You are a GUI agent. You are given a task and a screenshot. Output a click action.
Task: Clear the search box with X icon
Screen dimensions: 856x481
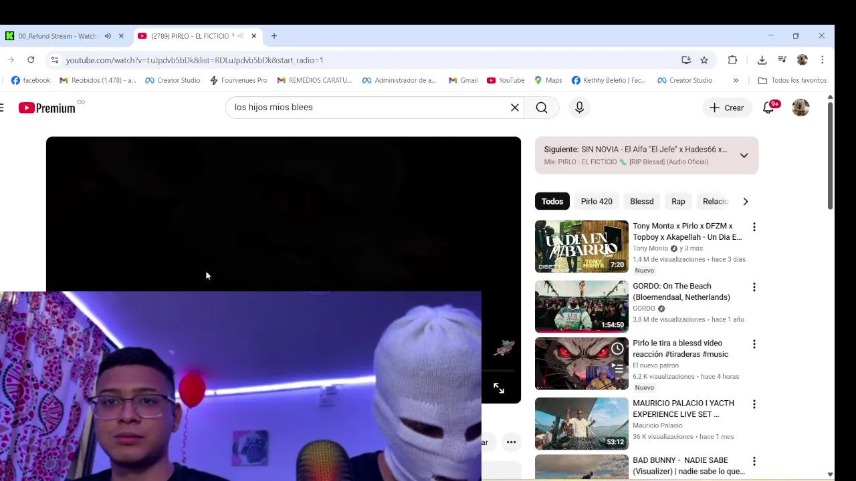(x=515, y=108)
